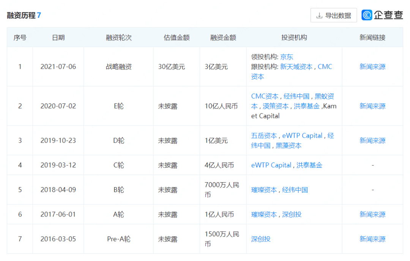Open 新闻来源 for the E轮 round
Viewport: 410px width, 261px height.
click(372, 106)
